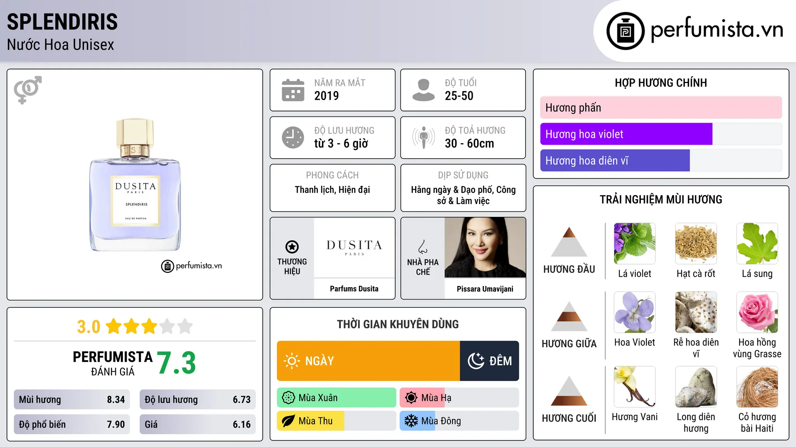
Task: Click the Perfumista overall score 7.3
Action: tap(176, 363)
